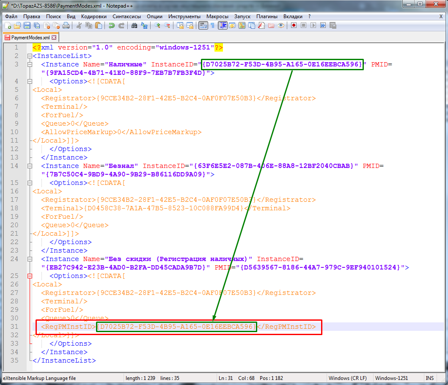Click line number 31 in the margin
The width and height of the screenshot is (448, 385).
click(14, 327)
